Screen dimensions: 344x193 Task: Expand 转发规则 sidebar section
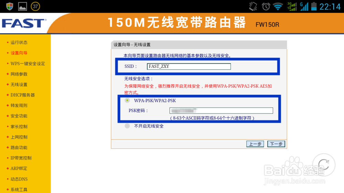click(19, 105)
